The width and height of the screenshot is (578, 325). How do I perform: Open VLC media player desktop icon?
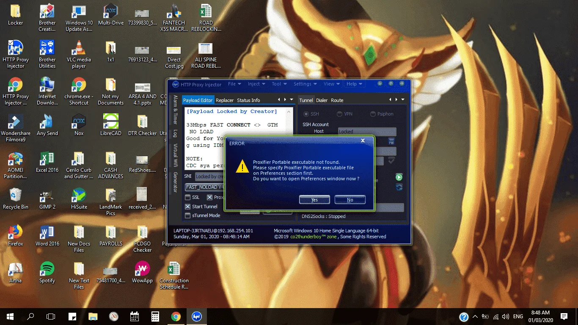pyautogui.click(x=79, y=54)
